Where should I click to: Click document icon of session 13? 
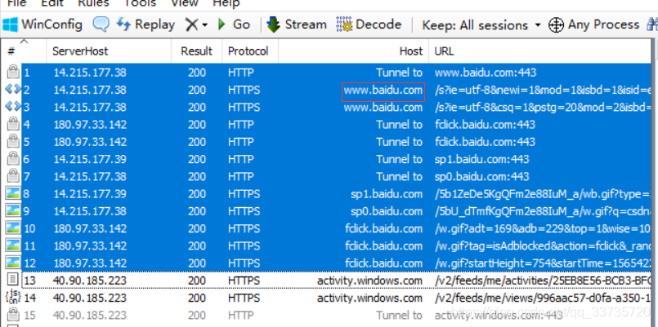pyautogui.click(x=13, y=280)
